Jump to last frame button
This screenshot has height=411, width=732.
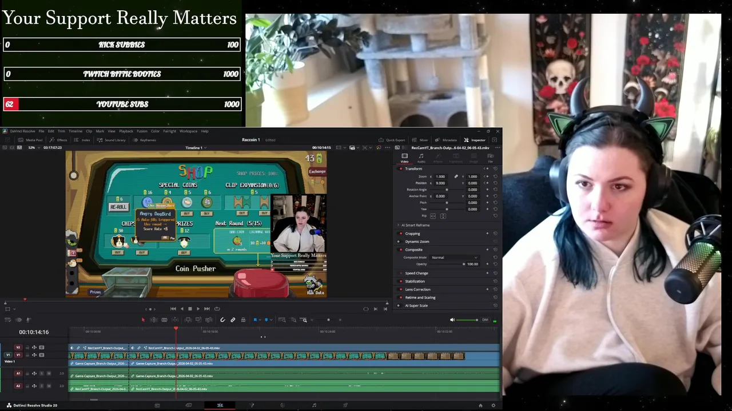pyautogui.click(x=207, y=309)
